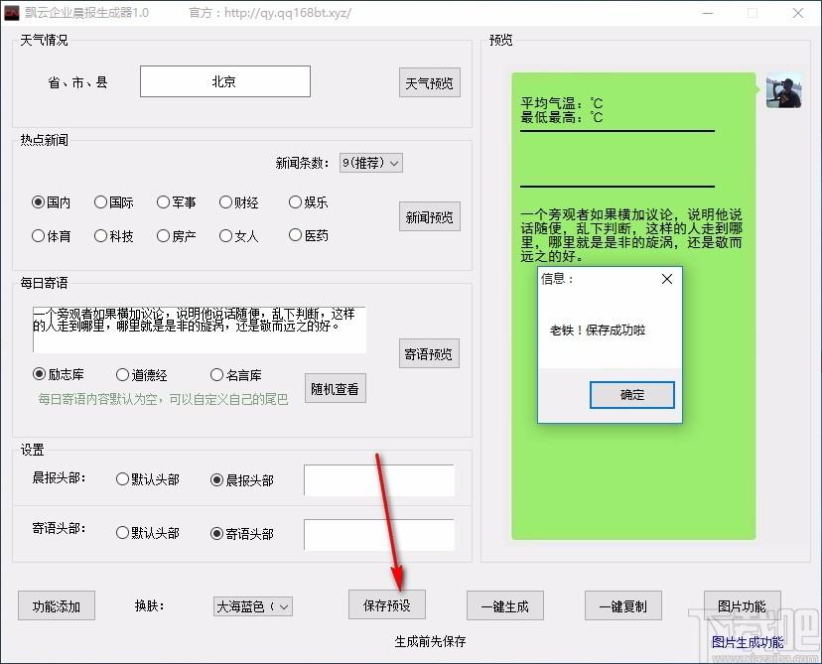Choose 晨报头部 radio option
Viewport: 822px width, 664px height.
tap(242, 480)
